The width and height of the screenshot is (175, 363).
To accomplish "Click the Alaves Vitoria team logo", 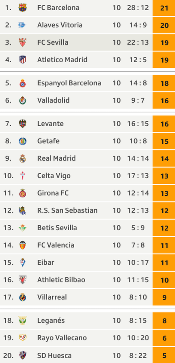I will pyautogui.click(x=23, y=25).
